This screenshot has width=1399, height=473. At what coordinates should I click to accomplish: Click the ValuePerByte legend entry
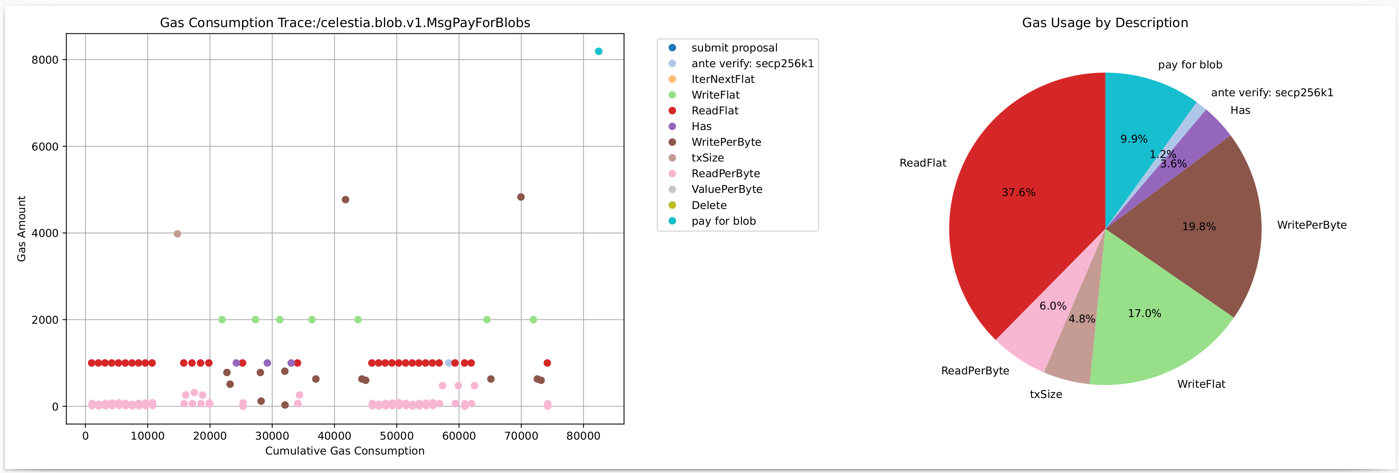click(x=726, y=189)
